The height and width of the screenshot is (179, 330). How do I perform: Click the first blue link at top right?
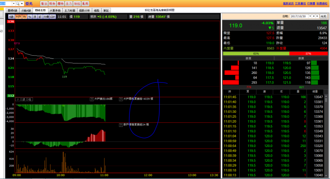[x=288, y=4]
